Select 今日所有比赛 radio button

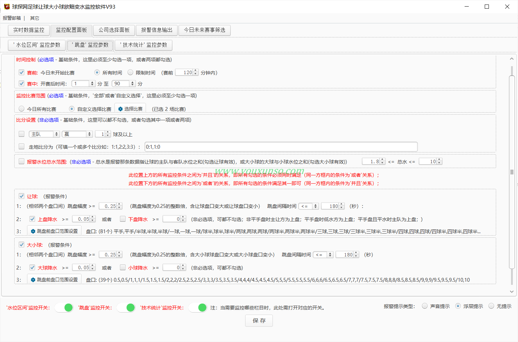(x=21, y=109)
